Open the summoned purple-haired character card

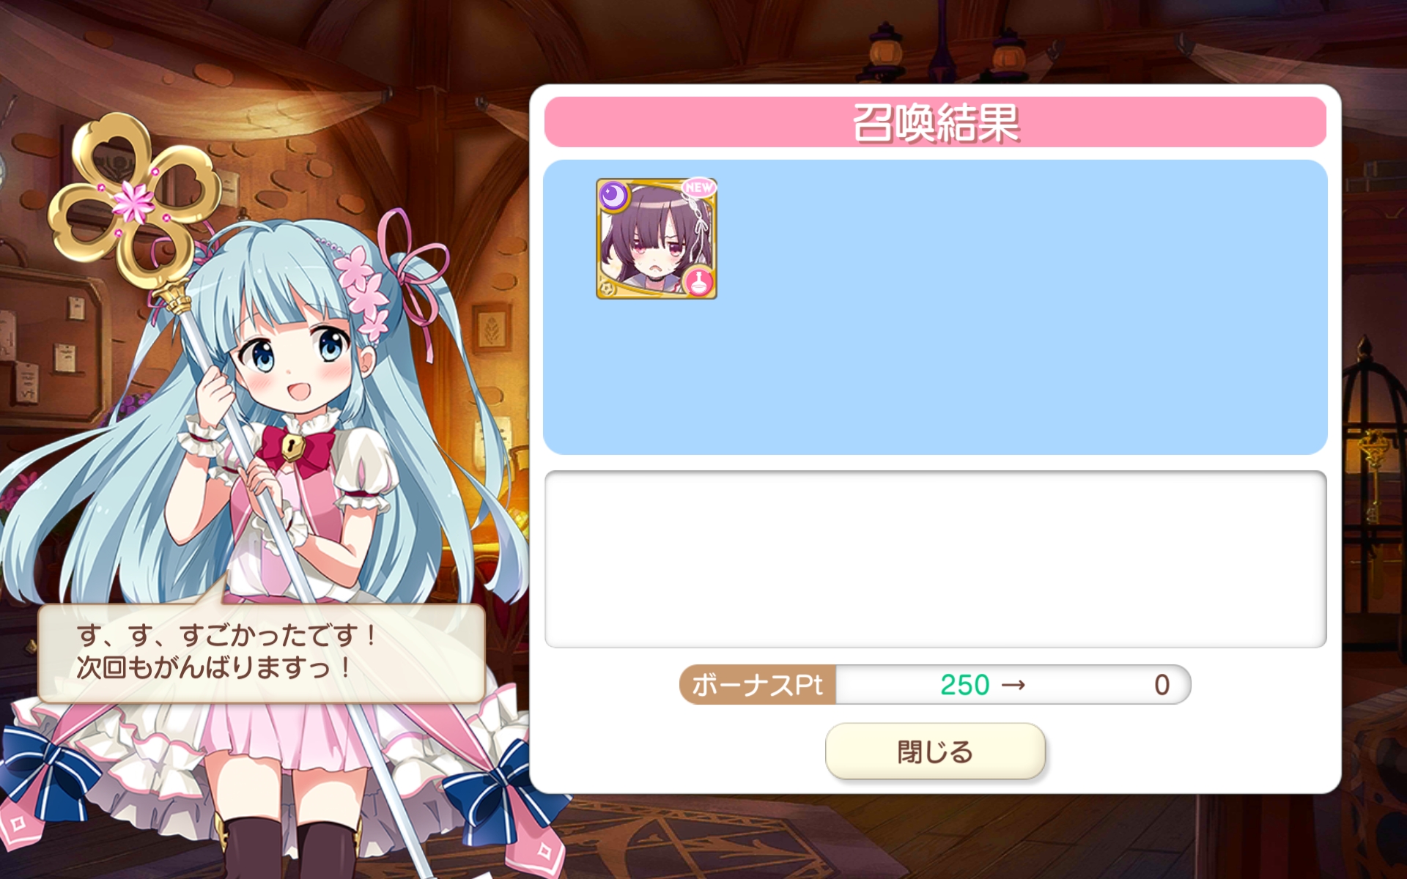point(657,239)
